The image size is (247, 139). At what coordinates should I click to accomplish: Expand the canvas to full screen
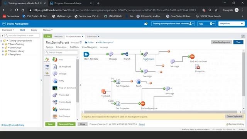pyautogui.click(x=243, y=36)
